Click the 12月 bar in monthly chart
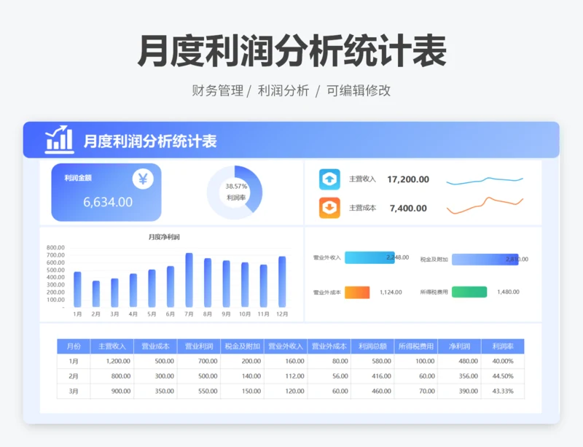 [282, 281]
